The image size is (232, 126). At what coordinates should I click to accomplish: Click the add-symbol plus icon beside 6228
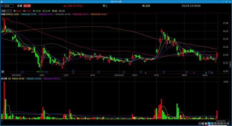click(2, 6)
